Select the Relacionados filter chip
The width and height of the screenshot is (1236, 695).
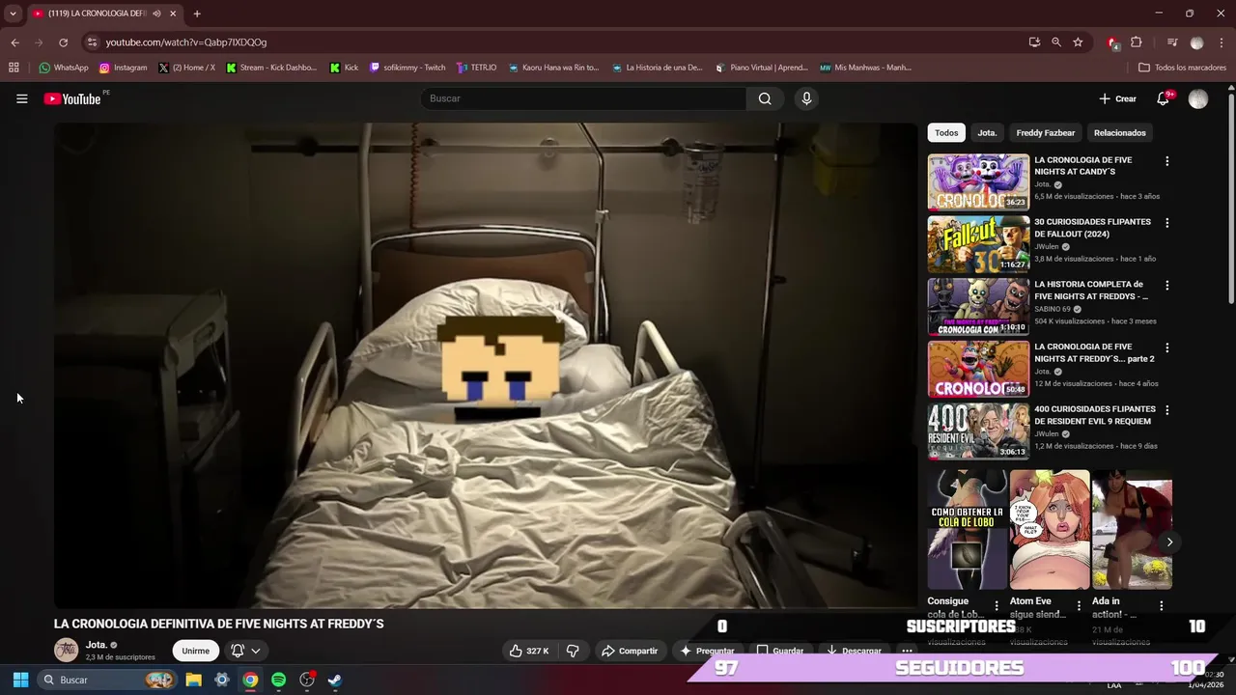(1120, 132)
